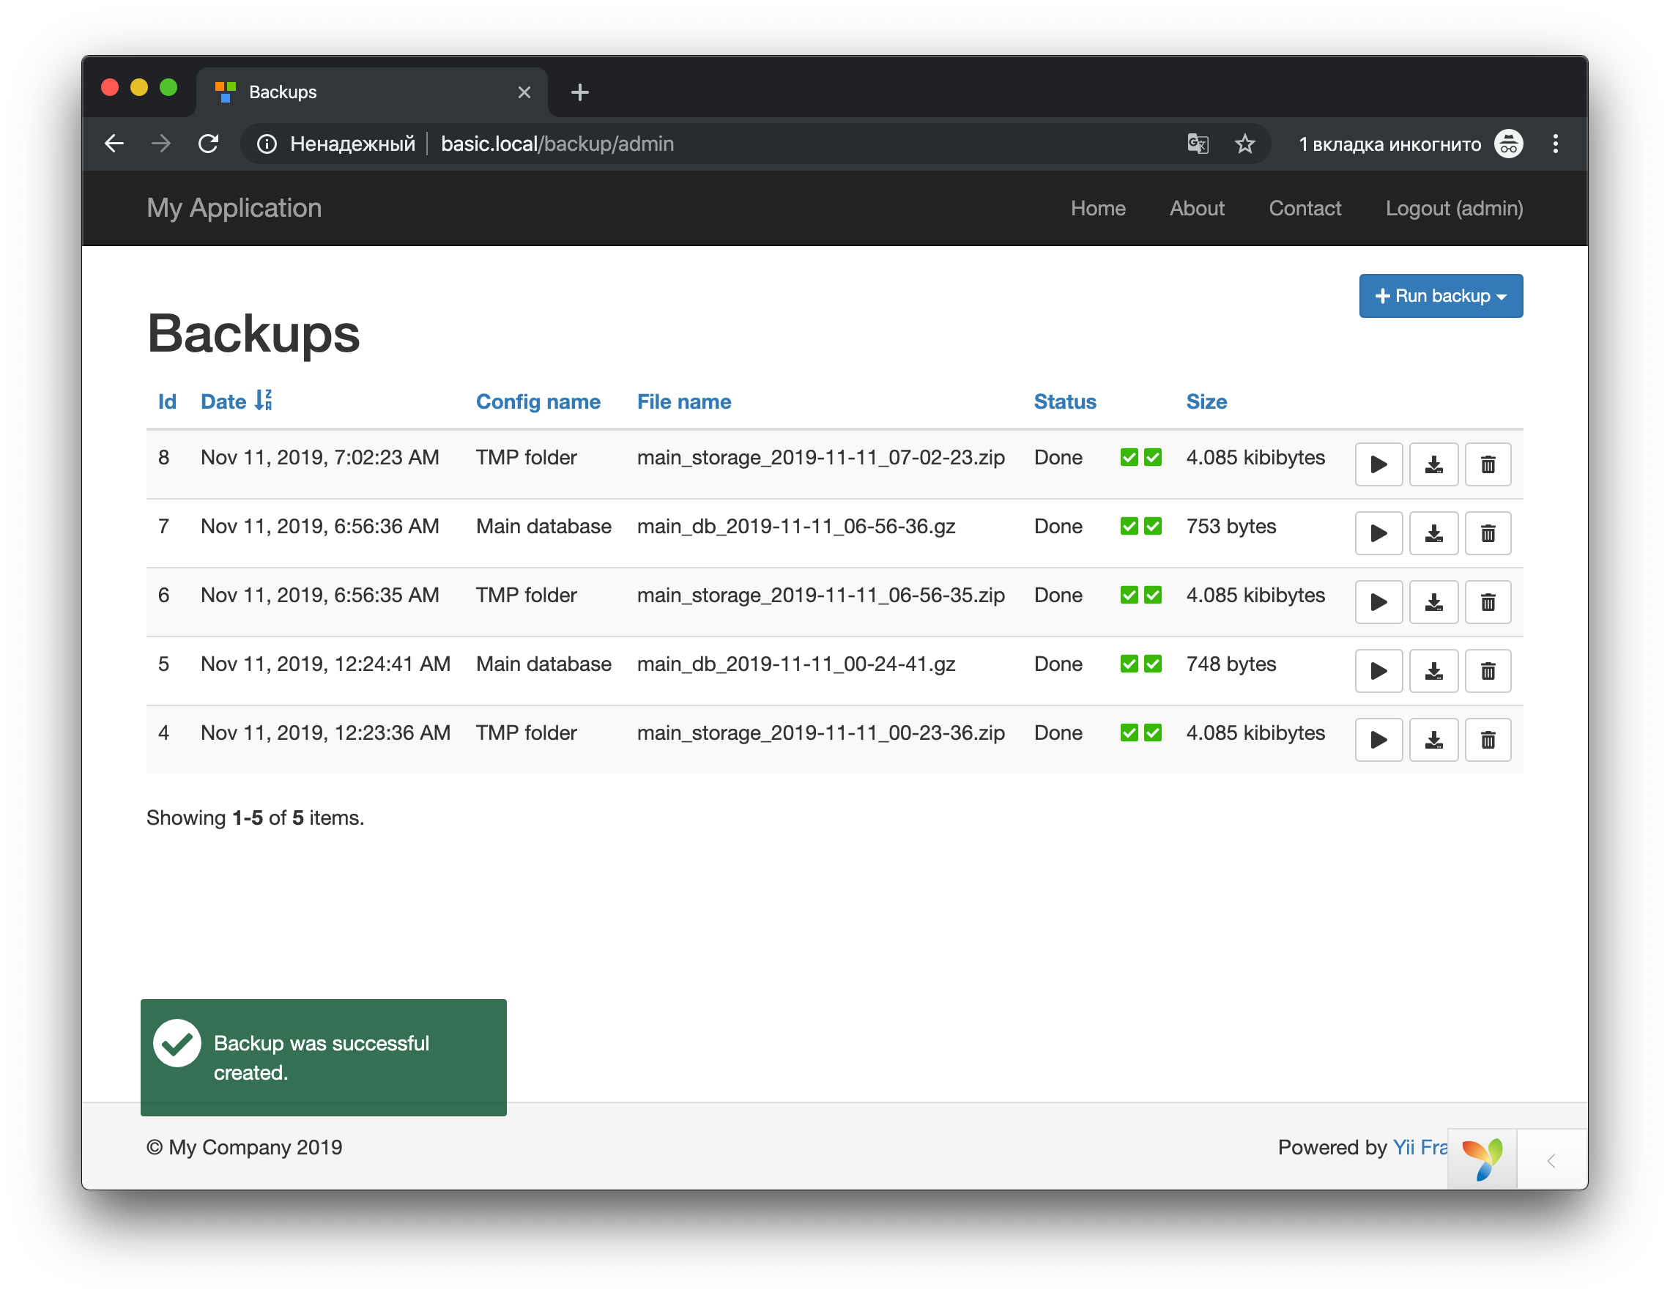Click the delete icon for item 7

tap(1487, 533)
